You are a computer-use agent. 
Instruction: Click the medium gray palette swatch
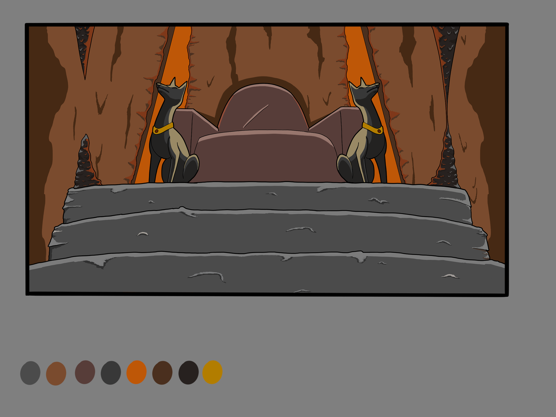tap(30, 373)
